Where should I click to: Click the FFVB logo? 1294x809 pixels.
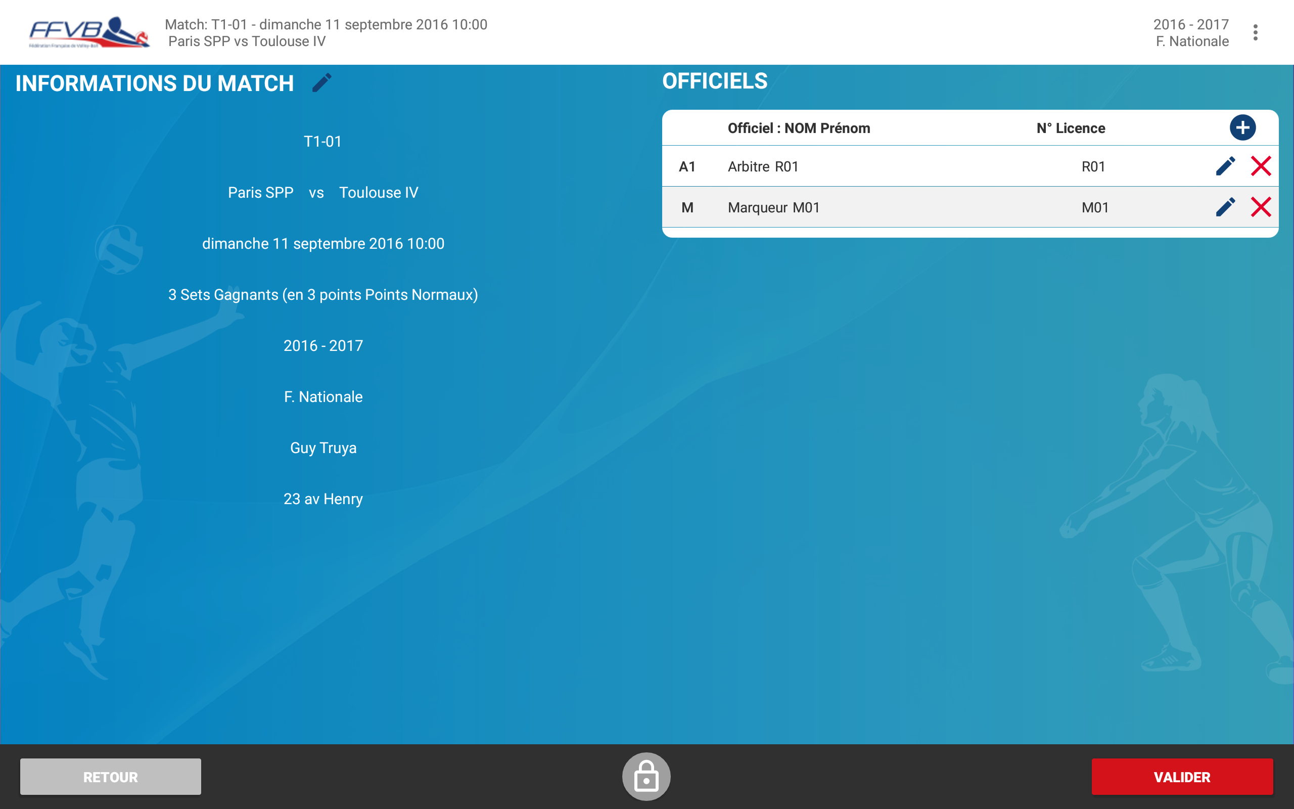[x=89, y=33]
